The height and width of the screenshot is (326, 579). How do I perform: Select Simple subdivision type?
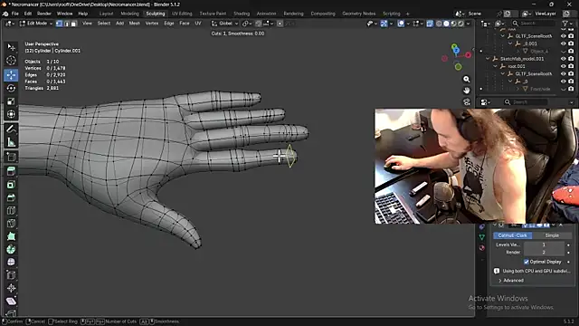click(x=552, y=235)
